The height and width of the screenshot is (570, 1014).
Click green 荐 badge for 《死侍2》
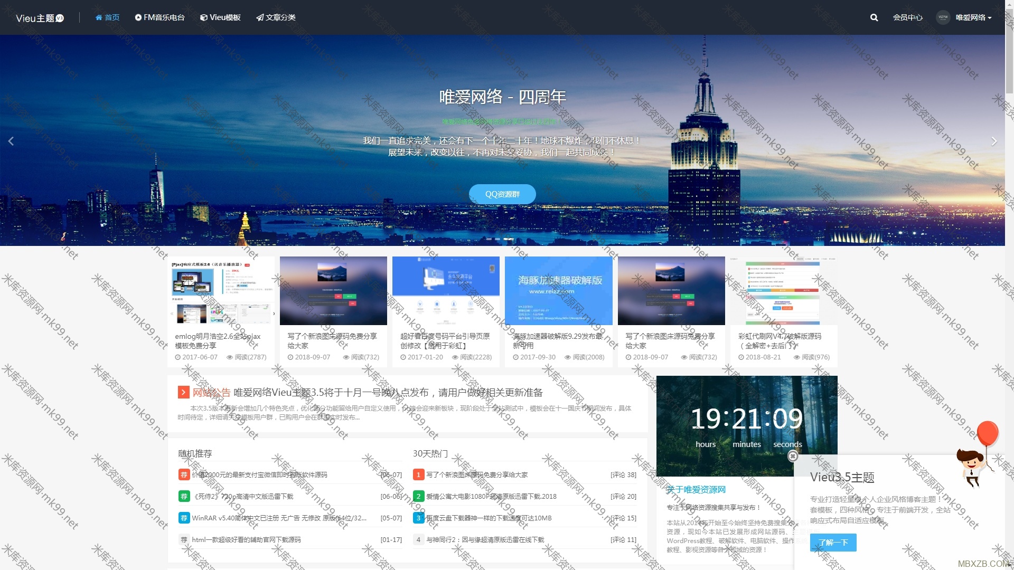tap(184, 496)
